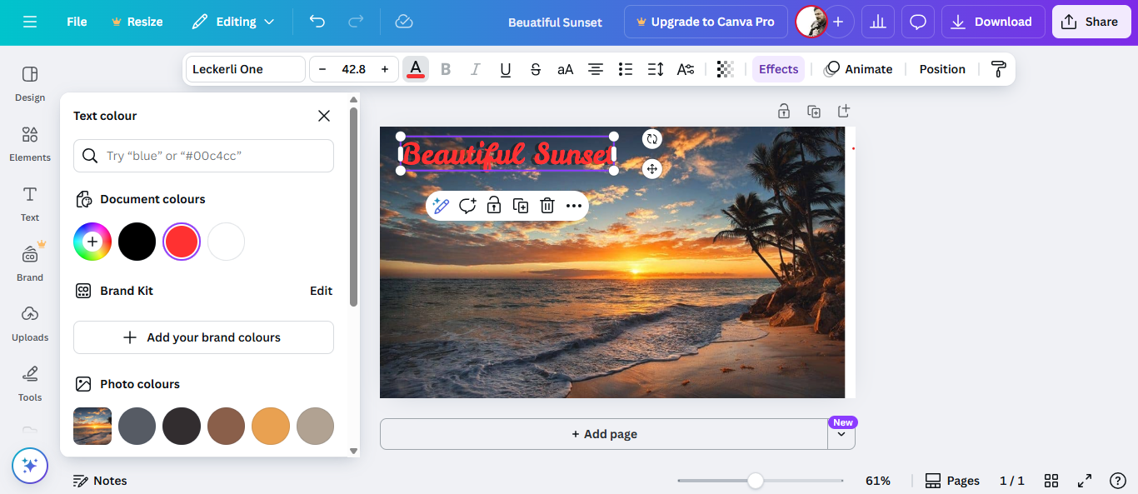
Task: Toggle strikethrough on text
Action: pos(536,69)
